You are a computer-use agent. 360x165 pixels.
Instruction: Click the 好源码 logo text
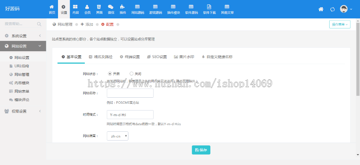point(12,9)
